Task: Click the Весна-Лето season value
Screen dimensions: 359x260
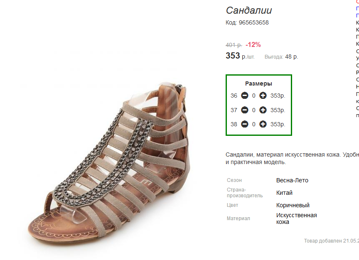Action: coord(292,180)
